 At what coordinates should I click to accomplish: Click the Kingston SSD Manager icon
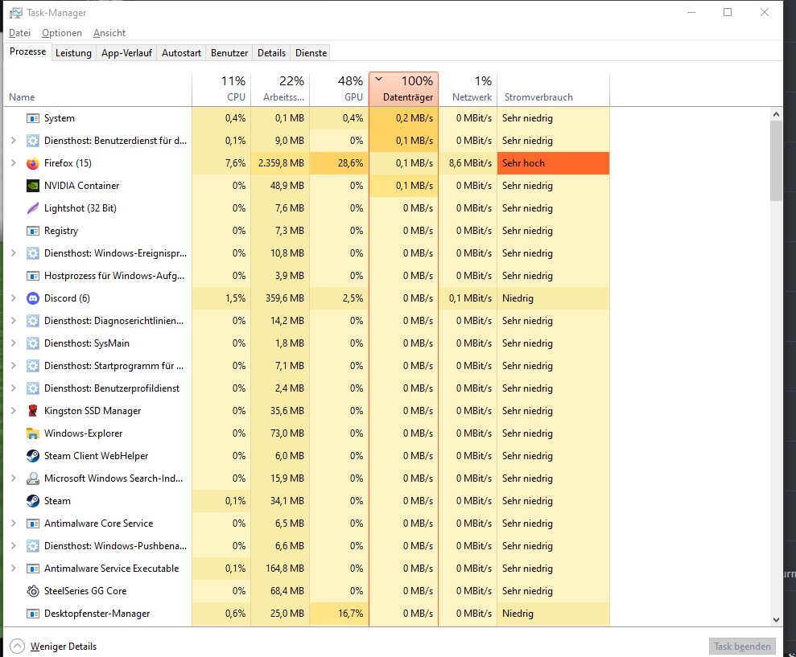click(33, 411)
